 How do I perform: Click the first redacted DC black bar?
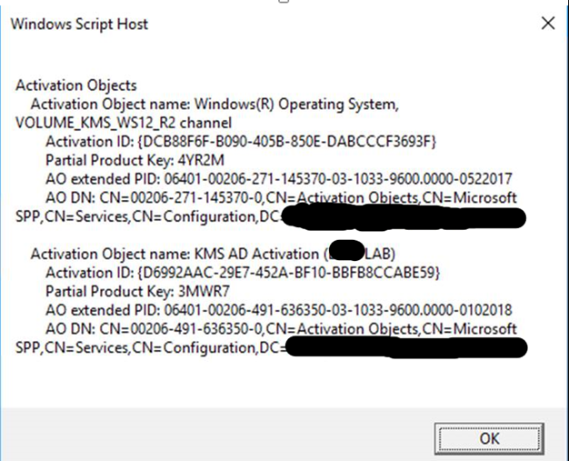point(404,217)
